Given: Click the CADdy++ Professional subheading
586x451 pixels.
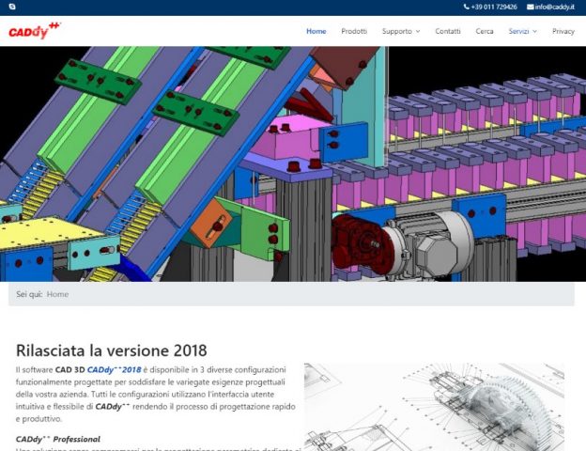Looking at the screenshot, I should point(58,439).
